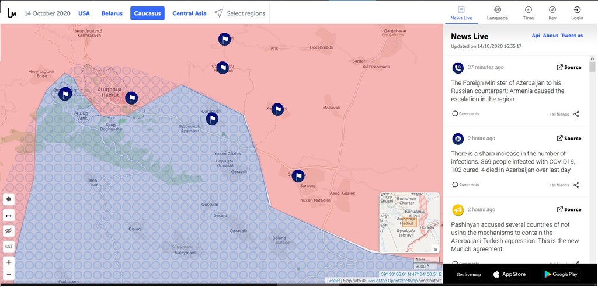This screenshot has width=598, height=287.
Task: Zoom in the map with plus button
Action: [9, 262]
